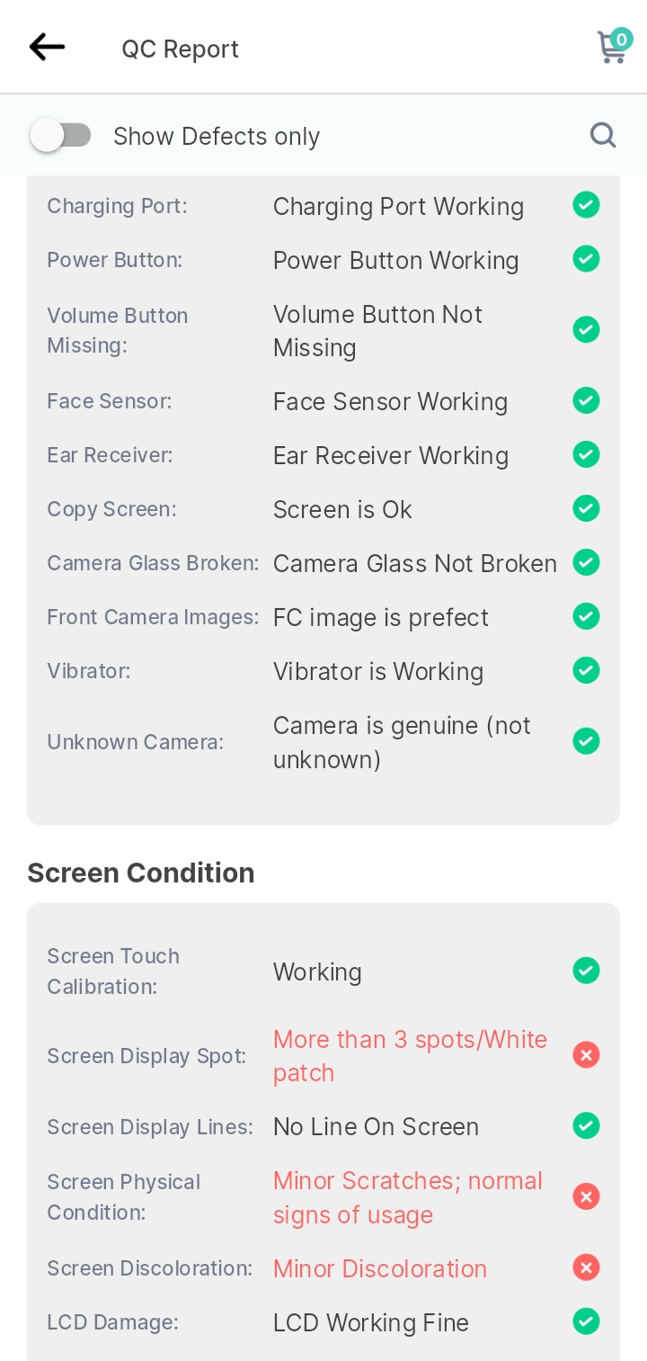Go back using the arrow icon

pyautogui.click(x=47, y=47)
